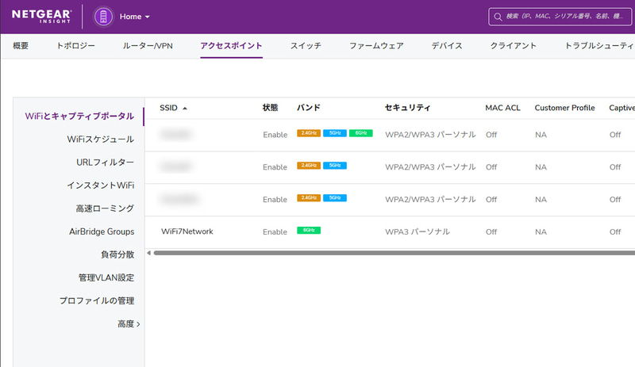Focus the search input field
Screen dimensions: 635x367
point(560,17)
